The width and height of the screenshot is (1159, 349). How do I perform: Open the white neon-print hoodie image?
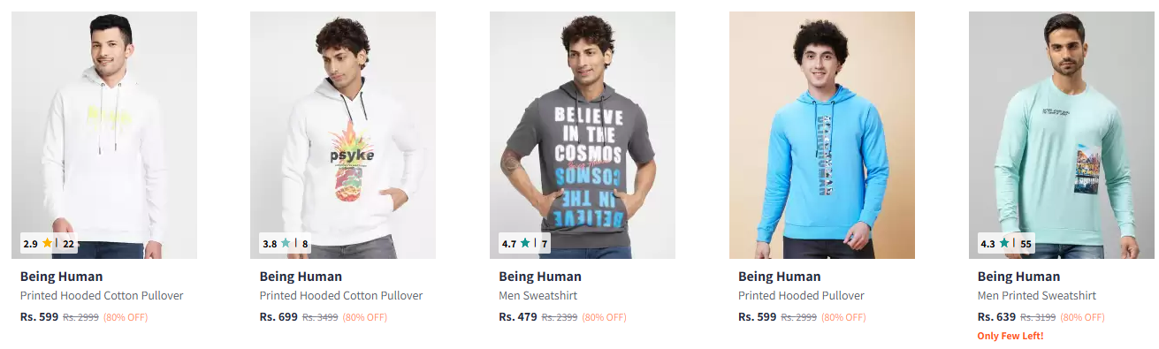(x=104, y=134)
